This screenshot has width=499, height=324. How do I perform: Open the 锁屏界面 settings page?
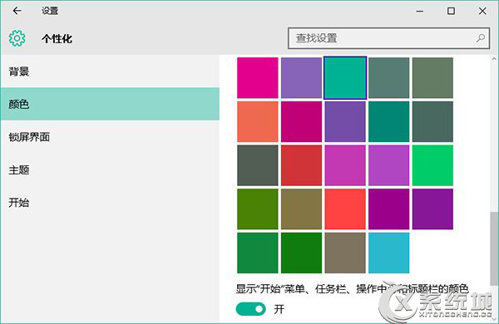point(110,137)
